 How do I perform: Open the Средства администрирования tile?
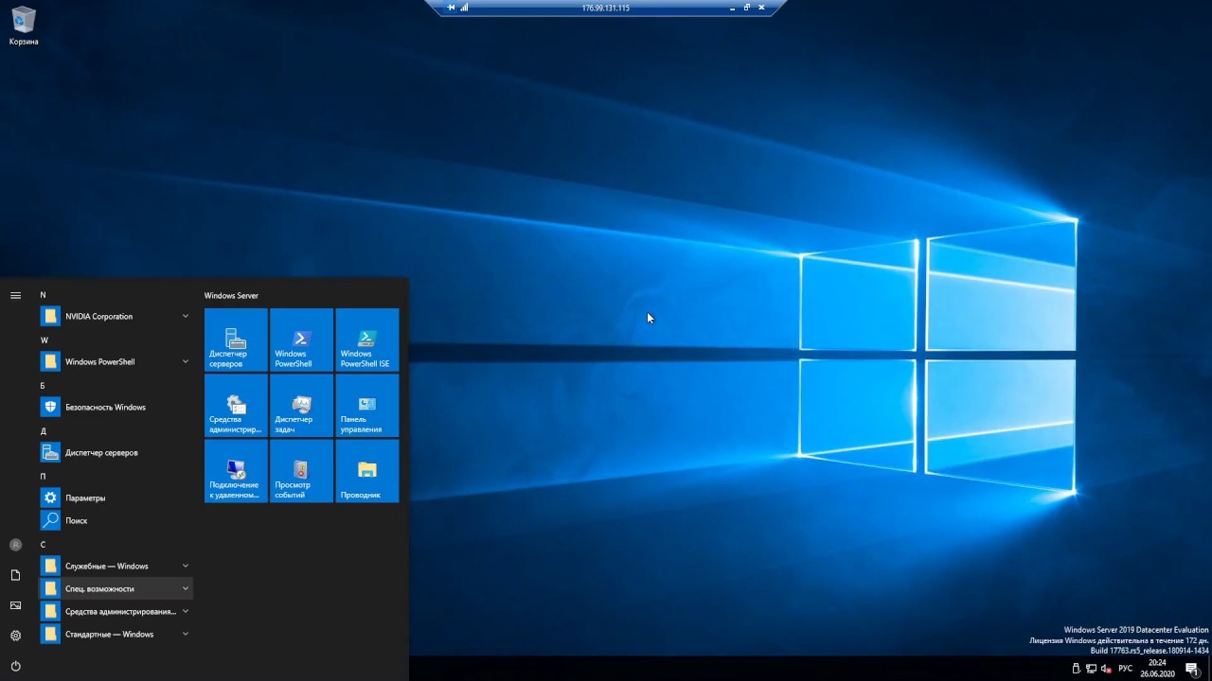[x=236, y=405]
